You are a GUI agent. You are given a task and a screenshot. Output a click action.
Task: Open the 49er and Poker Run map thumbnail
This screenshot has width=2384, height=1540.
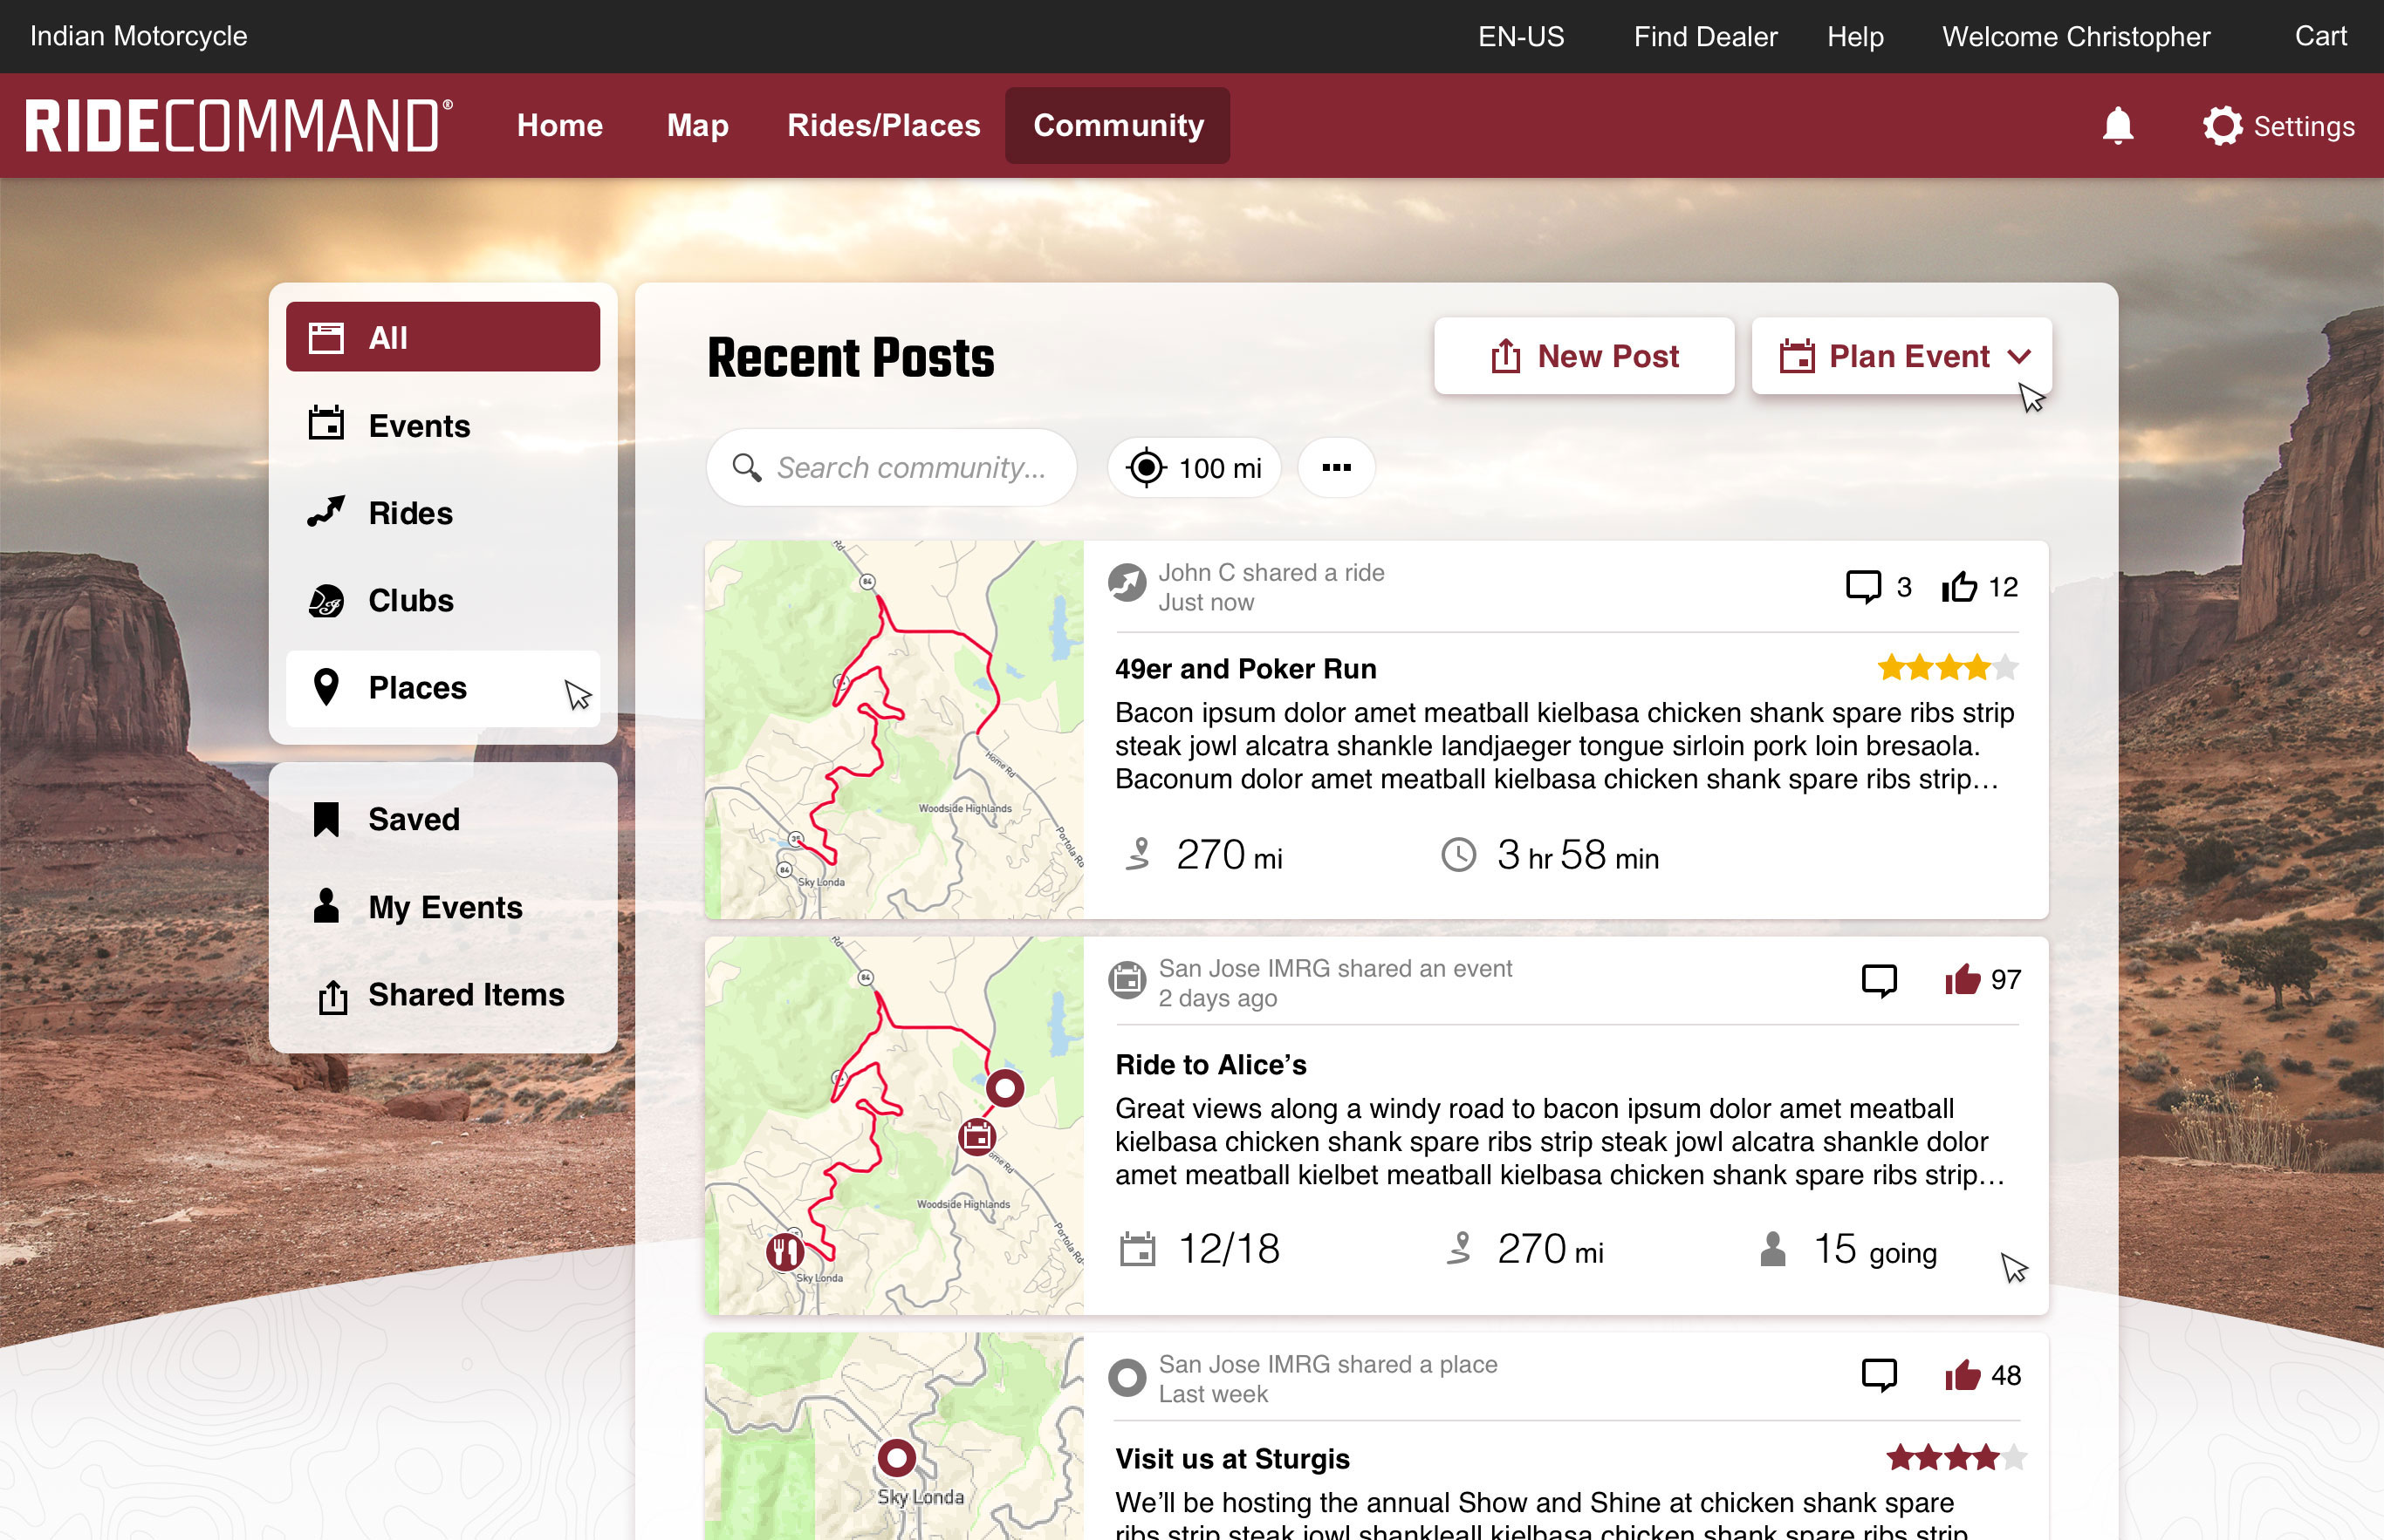coord(894,730)
